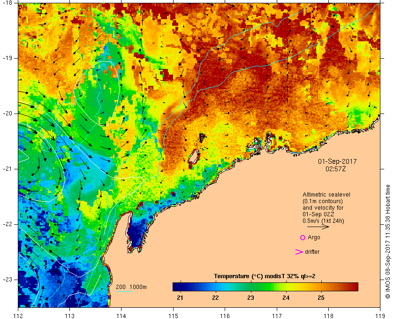Click the colorbar tick label 25
The width and height of the screenshot is (394, 319).
coord(321,298)
